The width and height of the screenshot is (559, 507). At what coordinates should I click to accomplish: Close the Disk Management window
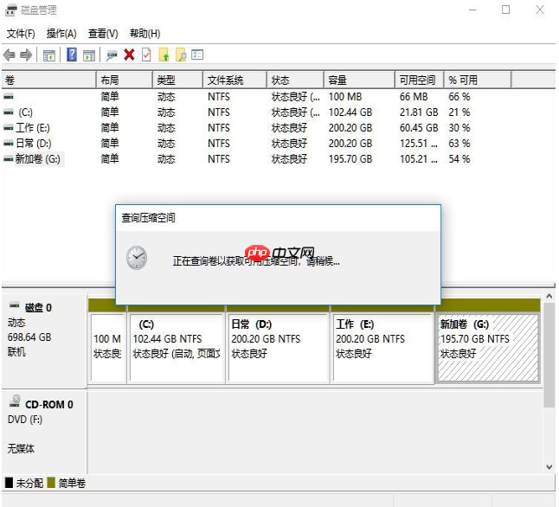pyautogui.click(x=540, y=10)
